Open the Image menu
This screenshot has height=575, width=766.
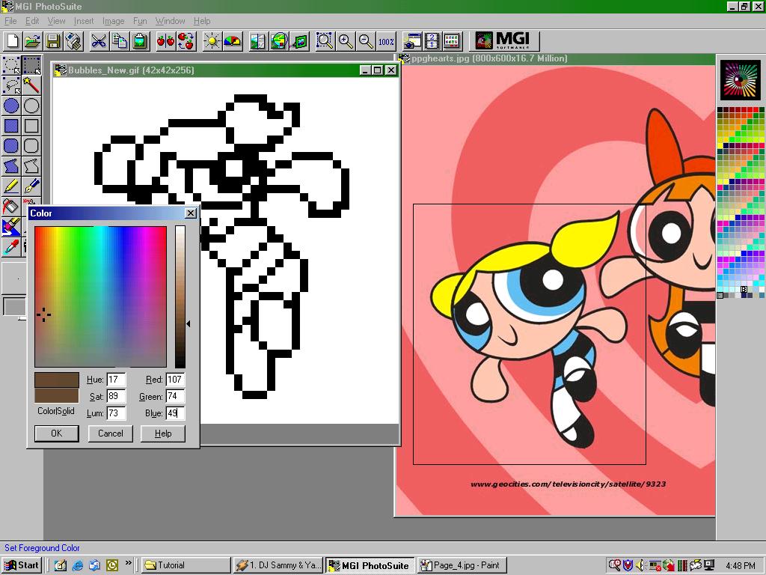coord(114,21)
